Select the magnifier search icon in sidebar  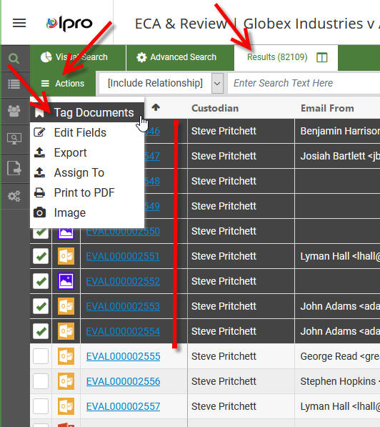click(x=14, y=58)
